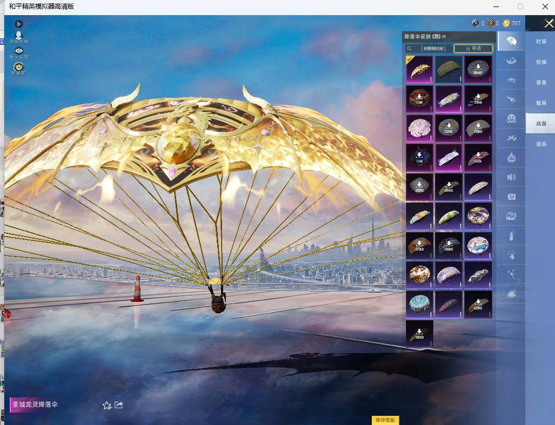Select the white and blue cartoon parachute thumbnail
Image resolution: width=555 pixels, height=425 pixels.
[478, 245]
